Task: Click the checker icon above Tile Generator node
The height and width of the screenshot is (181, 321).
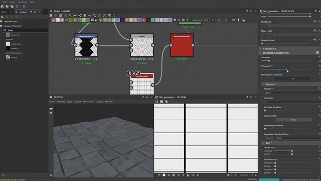Action: [137, 73]
